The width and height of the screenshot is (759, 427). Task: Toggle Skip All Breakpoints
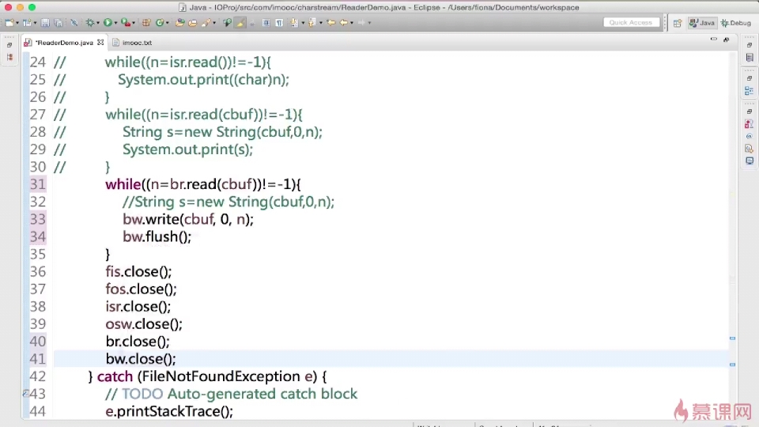tap(74, 23)
